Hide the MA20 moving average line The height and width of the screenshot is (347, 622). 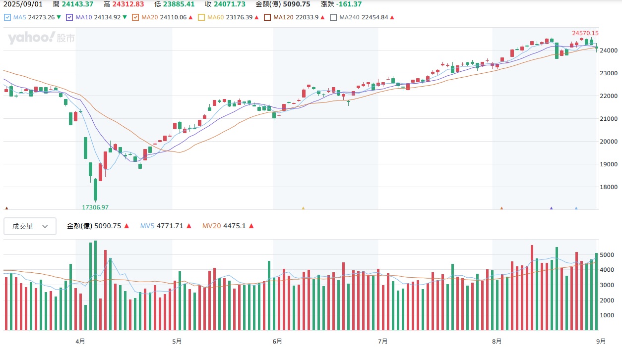pos(135,17)
